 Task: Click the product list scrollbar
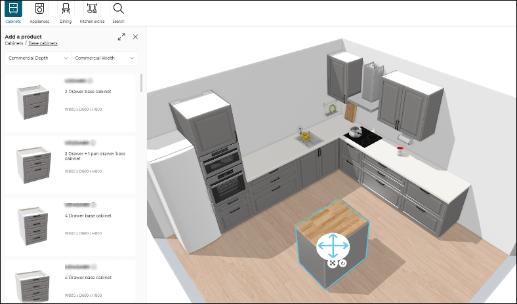141,83
